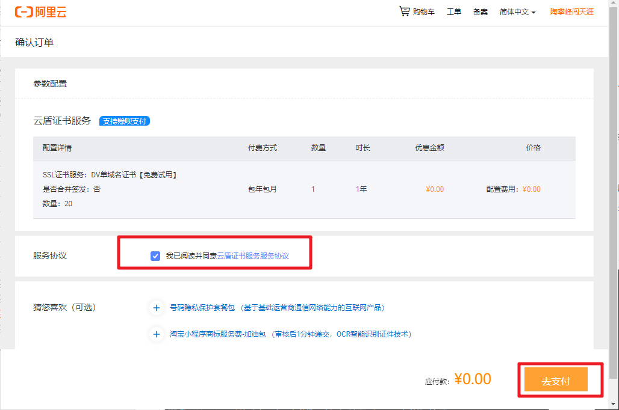Screen dimensions: 619x410
Task: Click the 价格 column header
Action: (533, 148)
